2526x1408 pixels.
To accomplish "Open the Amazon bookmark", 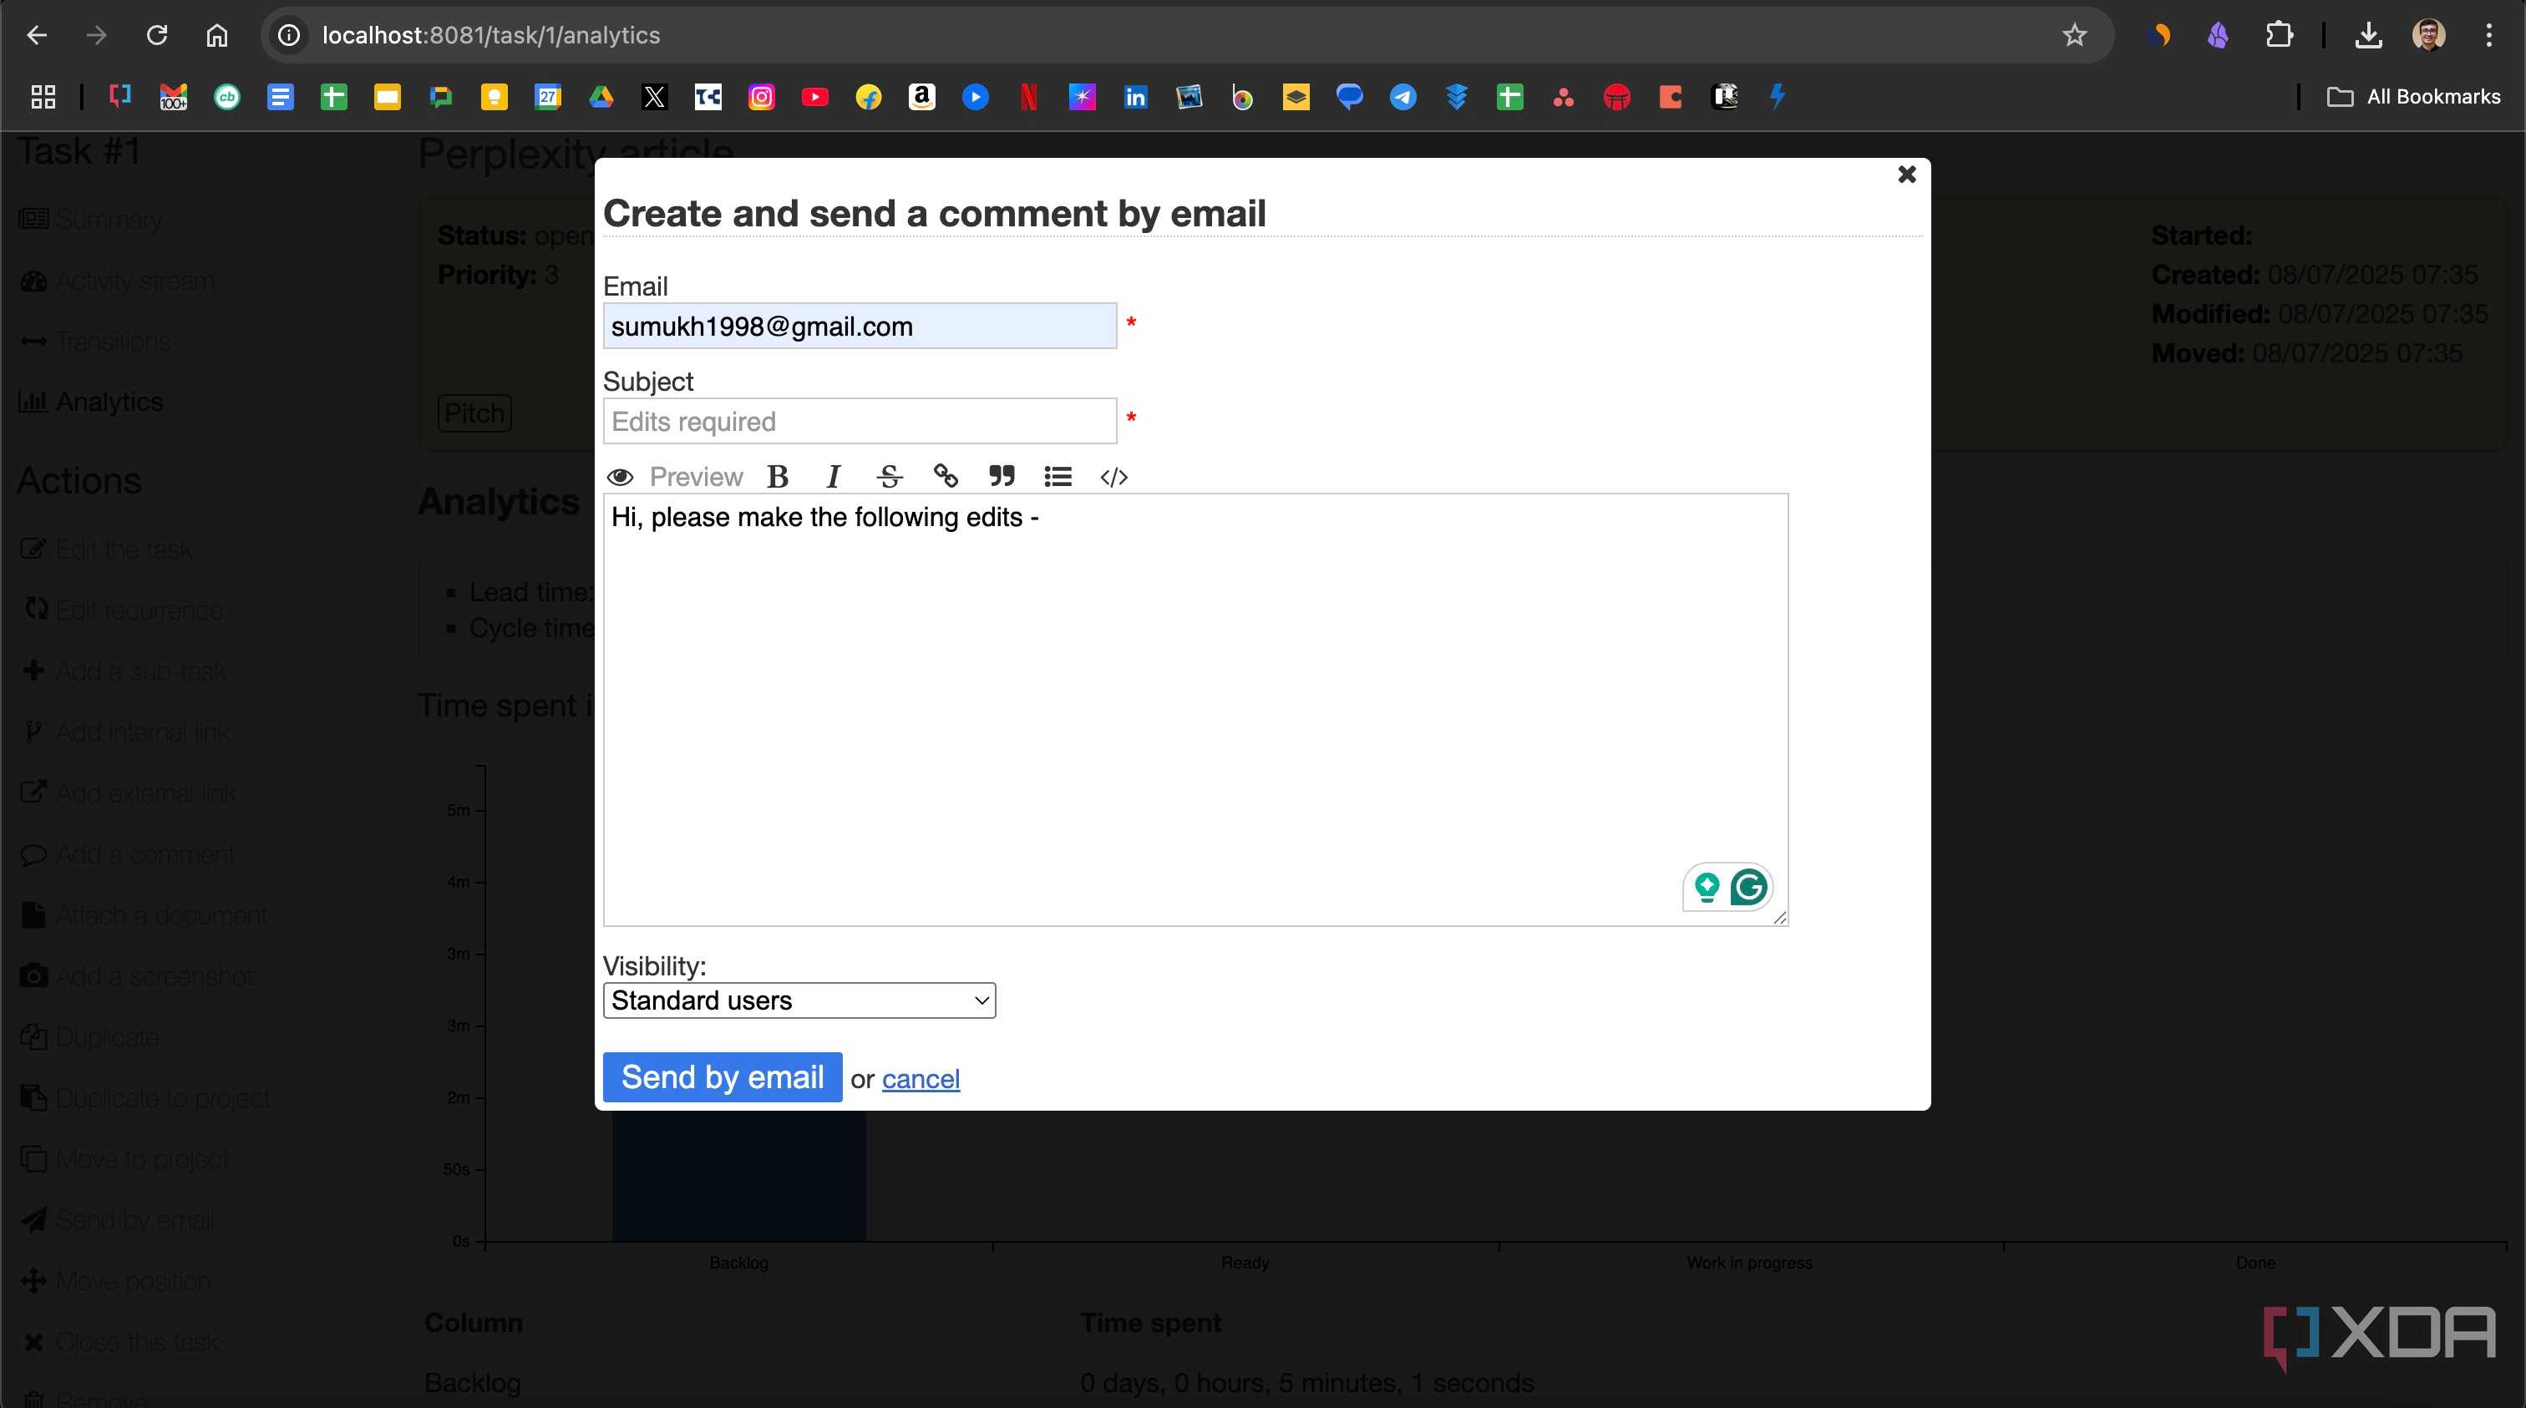I will (x=921, y=96).
